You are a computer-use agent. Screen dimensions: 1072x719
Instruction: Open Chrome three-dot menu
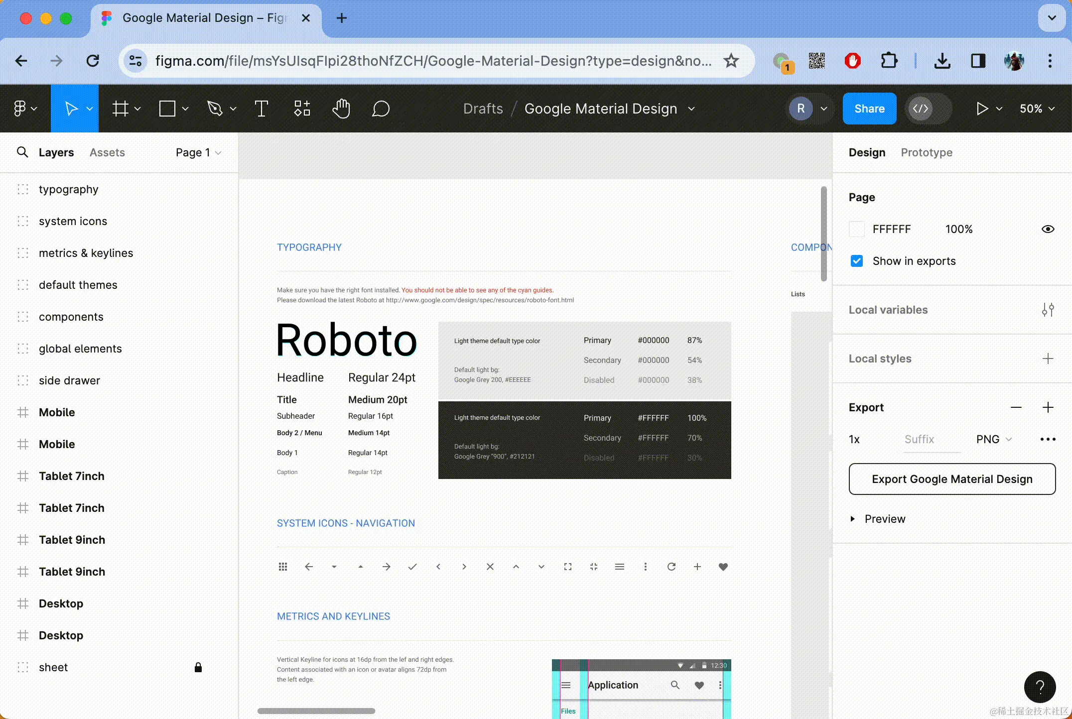coord(1050,61)
